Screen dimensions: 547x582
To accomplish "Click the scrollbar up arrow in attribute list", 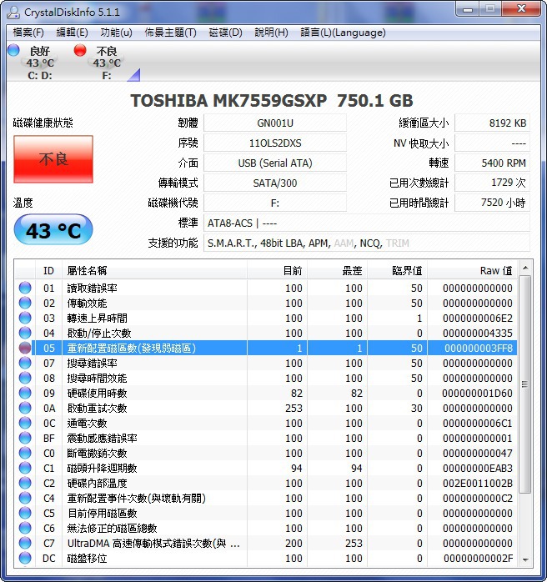I will [525, 268].
